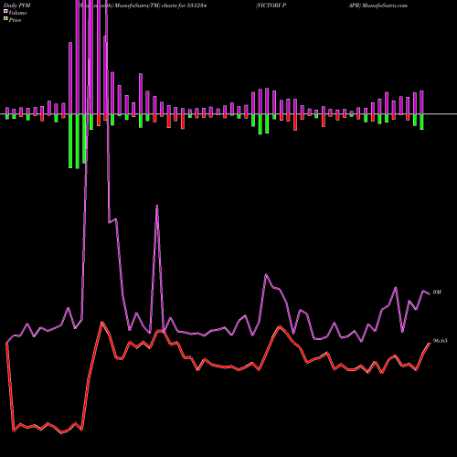Click the 'Price' legend label
Image resolution: width=457 pixels, height=457 pixels.
(15, 20)
